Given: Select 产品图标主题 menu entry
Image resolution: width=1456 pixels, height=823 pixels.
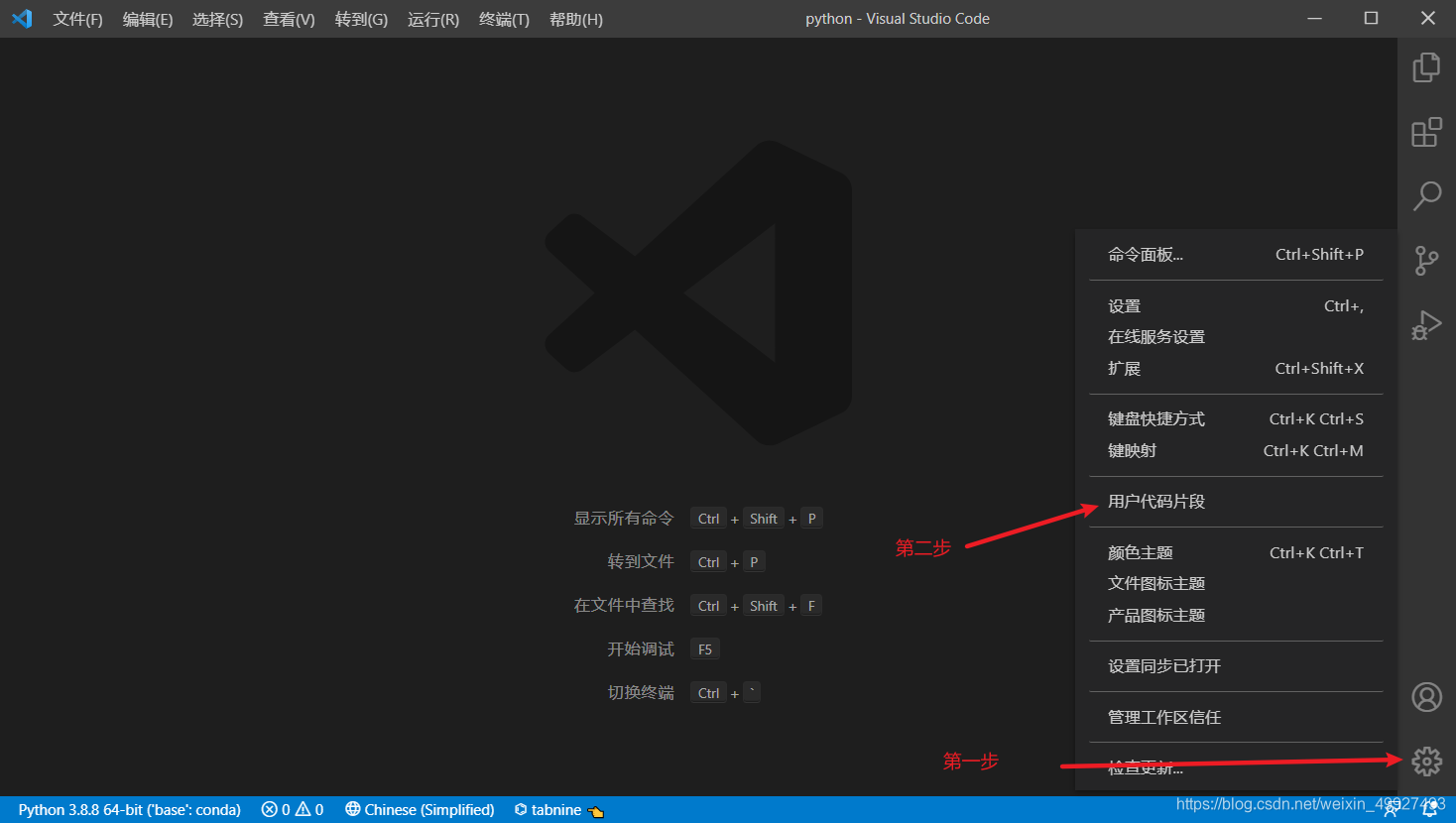Looking at the screenshot, I should click(1236, 616).
